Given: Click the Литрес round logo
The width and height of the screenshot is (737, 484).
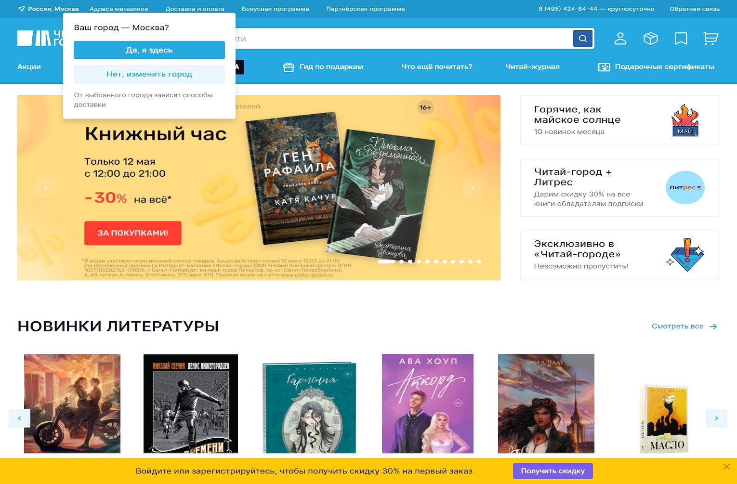Looking at the screenshot, I should click(685, 187).
